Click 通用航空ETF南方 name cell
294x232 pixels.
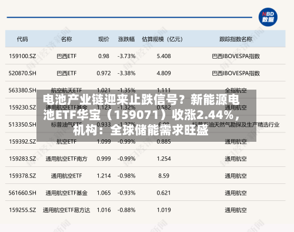pos(66,159)
